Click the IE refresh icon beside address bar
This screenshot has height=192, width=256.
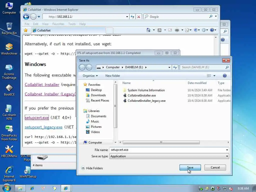click(x=132, y=17)
